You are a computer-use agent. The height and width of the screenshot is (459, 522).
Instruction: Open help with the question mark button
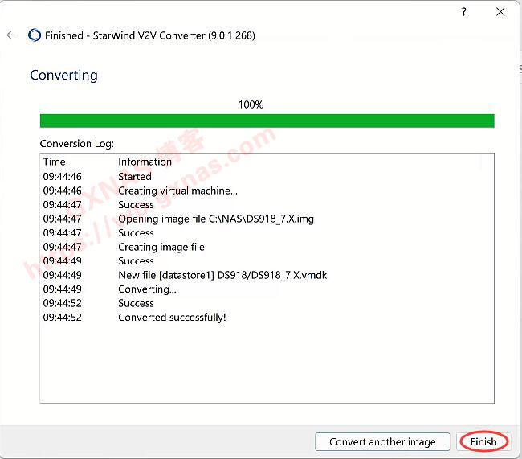click(464, 12)
